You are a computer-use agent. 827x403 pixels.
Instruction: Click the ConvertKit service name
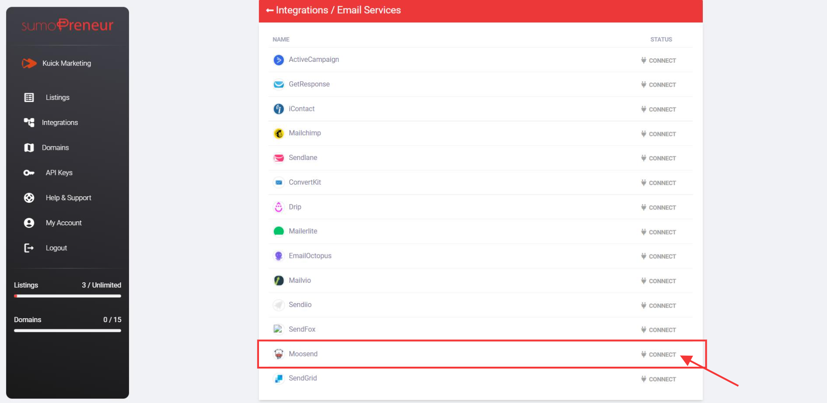tap(305, 182)
